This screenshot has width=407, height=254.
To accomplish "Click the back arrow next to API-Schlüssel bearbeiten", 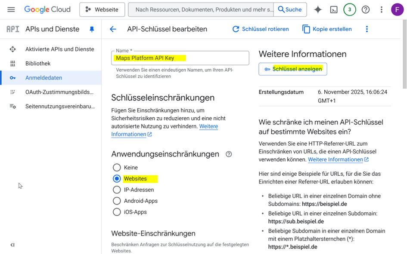I will (113, 29).
